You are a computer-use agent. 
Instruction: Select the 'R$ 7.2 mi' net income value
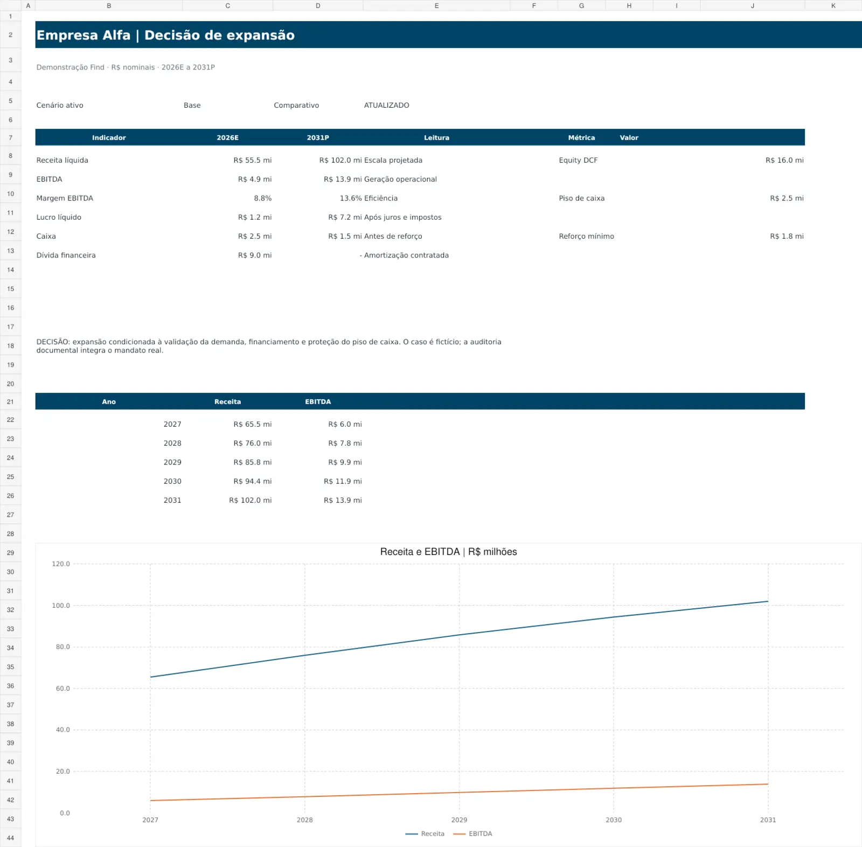[345, 217]
